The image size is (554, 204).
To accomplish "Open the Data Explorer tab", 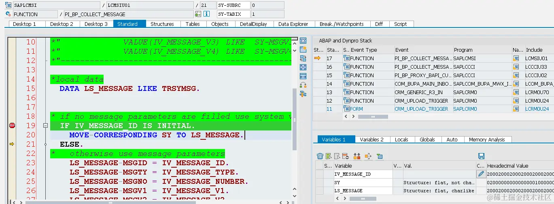I will coord(293,24).
